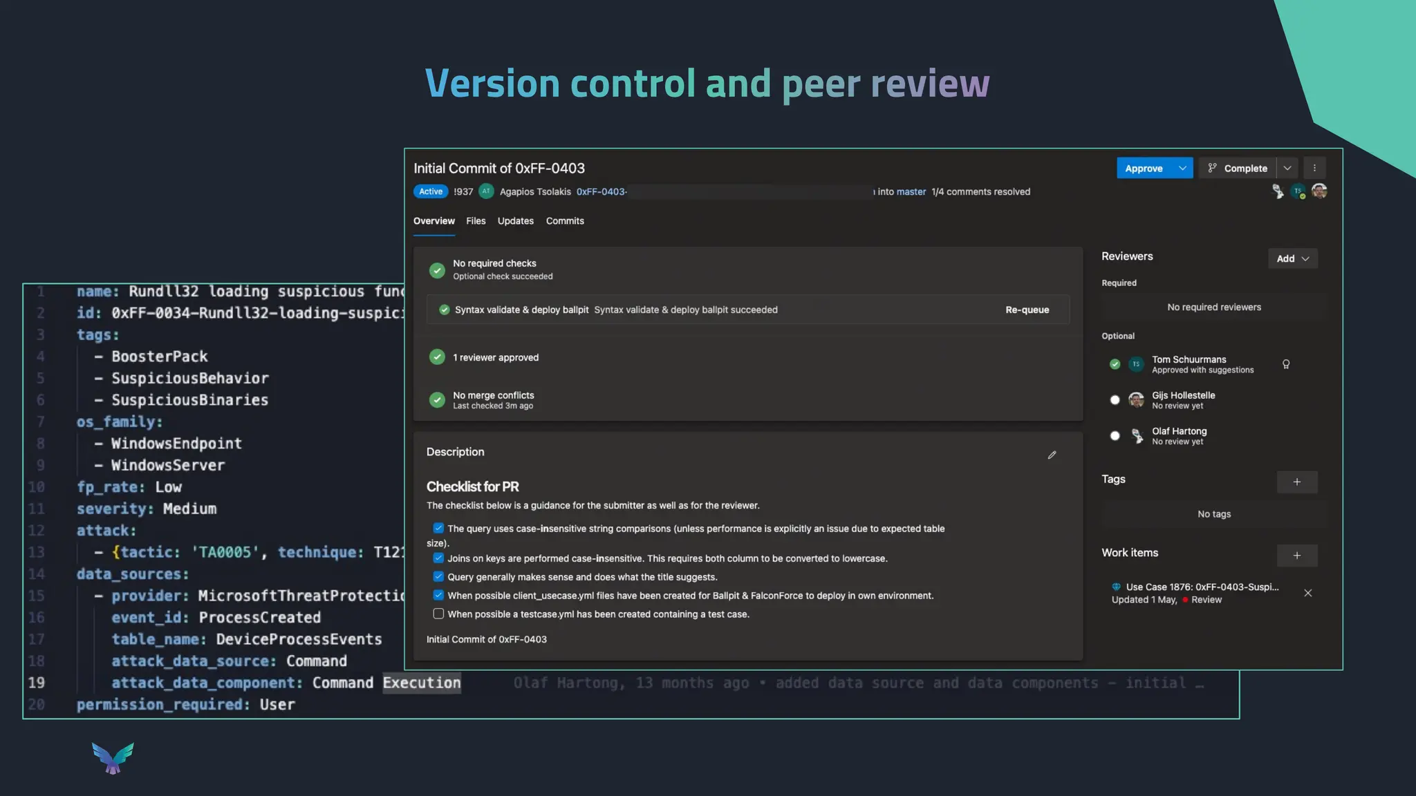Click the plus icon next to Tags
The image size is (1416, 796).
click(1296, 482)
